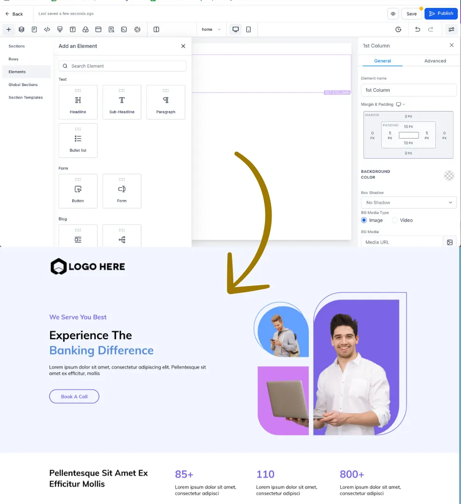Open the SEO document search icon
Viewport: 461px width, 504px height.
(x=111, y=29)
